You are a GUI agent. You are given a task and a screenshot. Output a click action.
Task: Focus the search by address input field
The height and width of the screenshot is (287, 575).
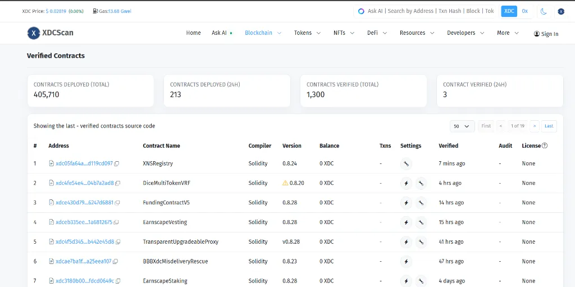431,11
